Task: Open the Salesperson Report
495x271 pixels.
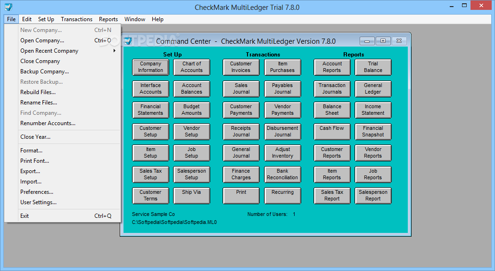Action: [373, 196]
